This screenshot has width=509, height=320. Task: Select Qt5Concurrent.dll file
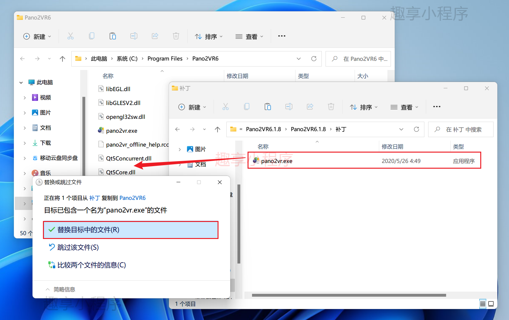(129, 159)
